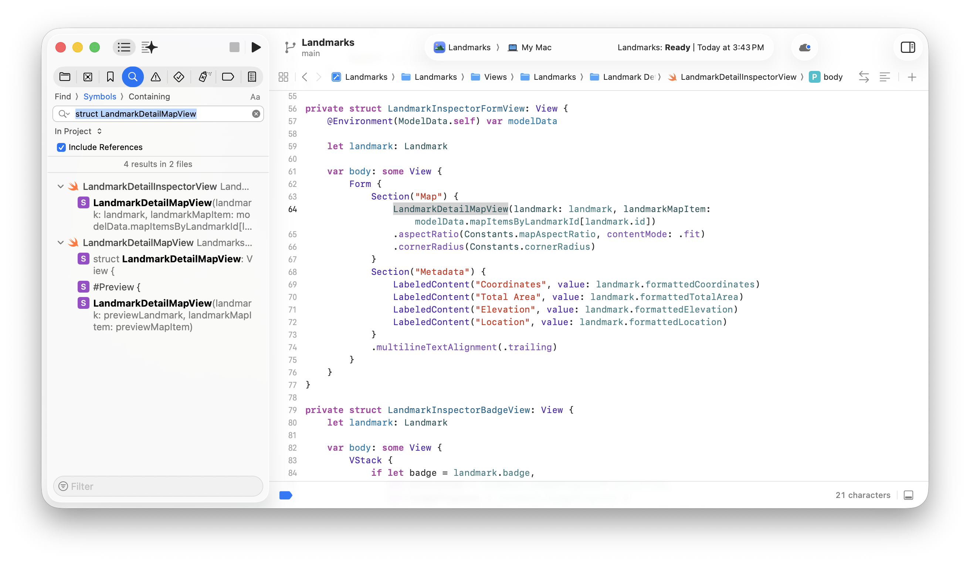This screenshot has height=563, width=970.
Task: Uncheck Include References checkbox
Action: [61, 147]
